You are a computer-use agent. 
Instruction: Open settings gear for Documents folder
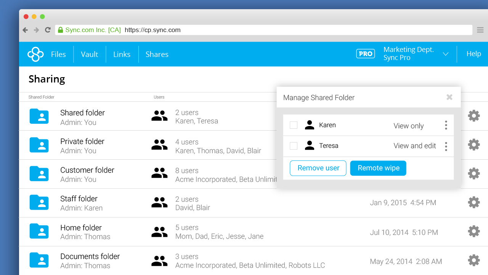click(474, 260)
